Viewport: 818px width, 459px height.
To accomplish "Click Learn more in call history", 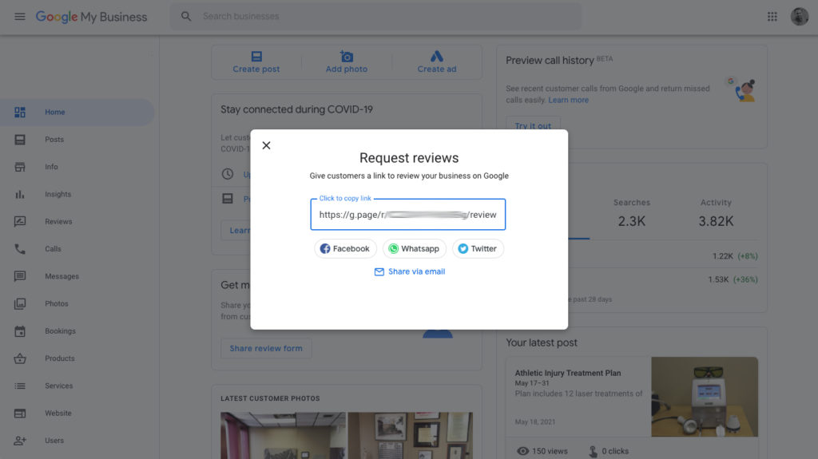I will [568, 100].
